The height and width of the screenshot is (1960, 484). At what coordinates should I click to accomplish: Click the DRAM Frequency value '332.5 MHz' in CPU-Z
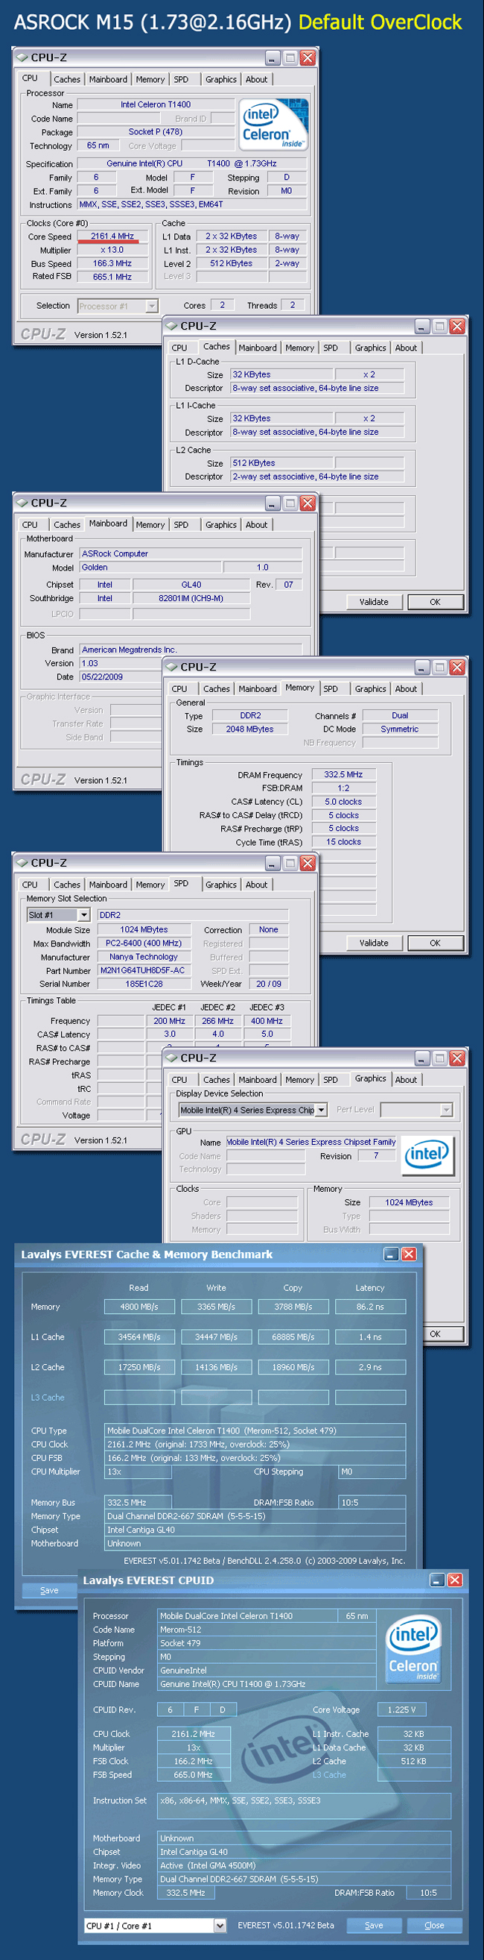coord(343,775)
